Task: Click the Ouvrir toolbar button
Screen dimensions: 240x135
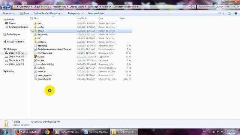Action: (x=24, y=13)
